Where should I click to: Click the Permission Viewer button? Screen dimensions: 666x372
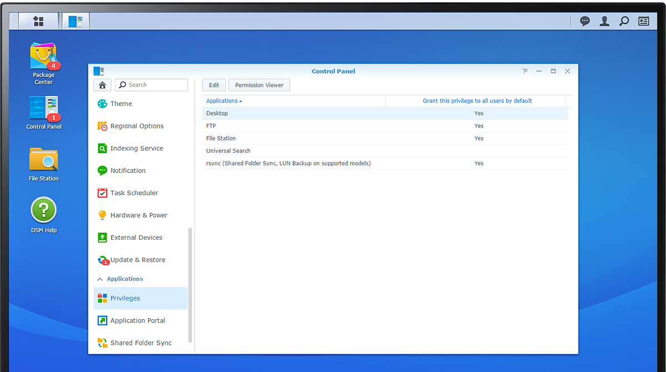click(x=259, y=85)
